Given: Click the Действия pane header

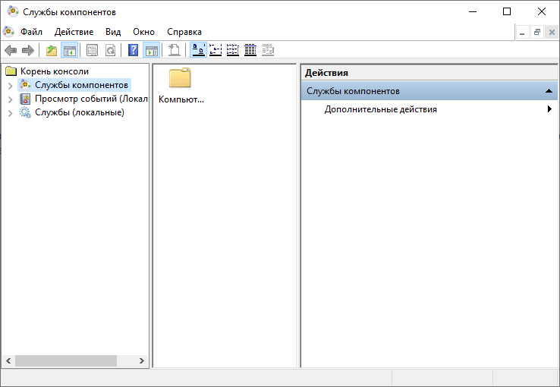Looking at the screenshot, I should pos(429,73).
